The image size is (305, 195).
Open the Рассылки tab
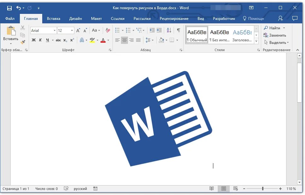pyautogui.click(x=142, y=19)
